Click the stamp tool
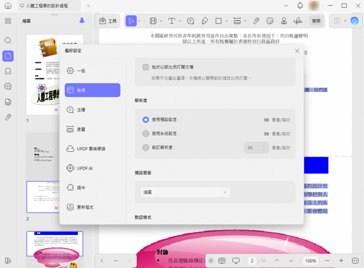 (284, 21)
